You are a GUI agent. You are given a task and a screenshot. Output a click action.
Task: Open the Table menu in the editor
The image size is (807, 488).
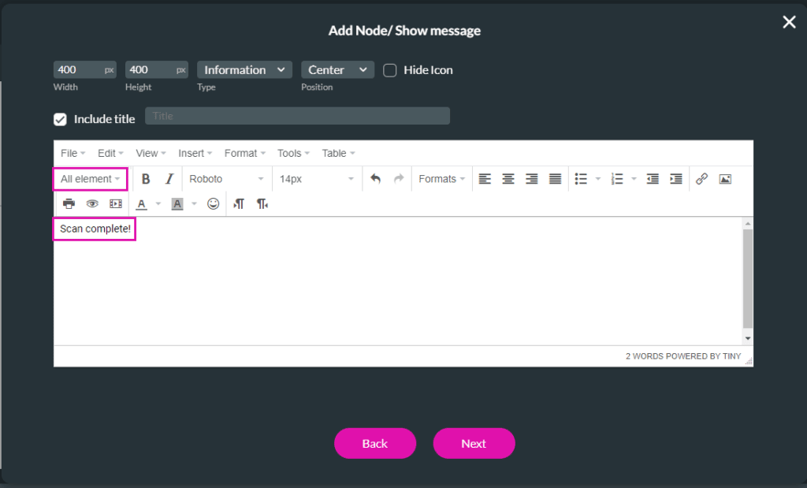337,153
